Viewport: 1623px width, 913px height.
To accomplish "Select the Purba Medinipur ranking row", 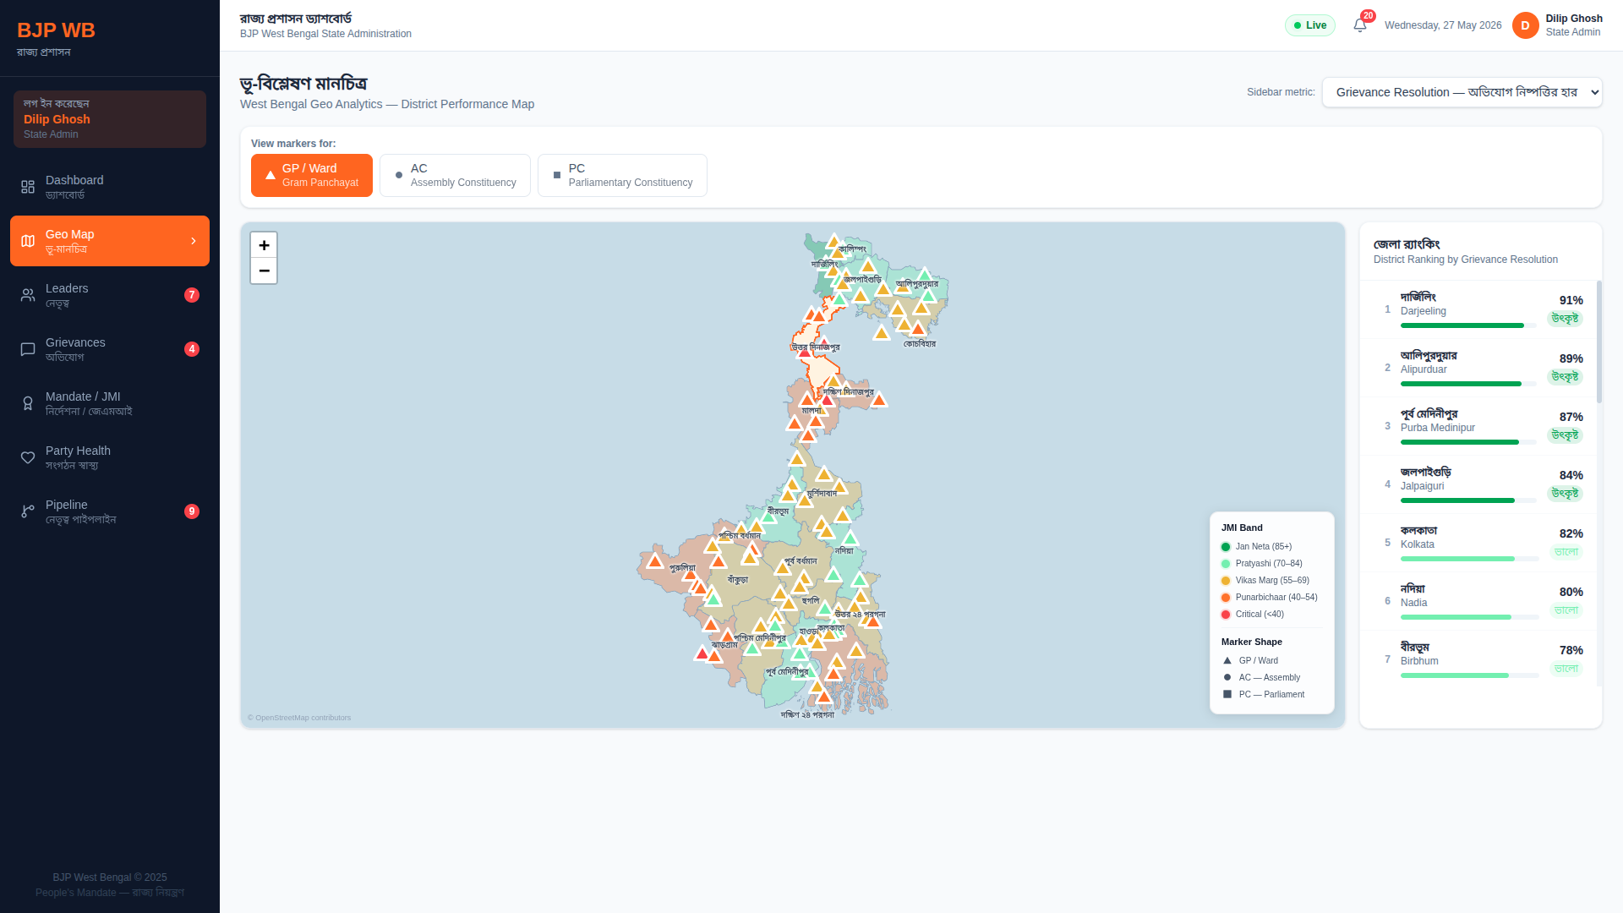I will (x=1478, y=426).
